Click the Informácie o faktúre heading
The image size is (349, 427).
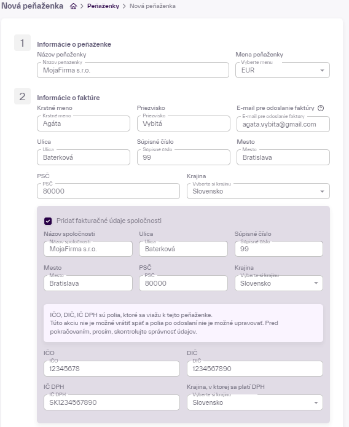coord(68,98)
